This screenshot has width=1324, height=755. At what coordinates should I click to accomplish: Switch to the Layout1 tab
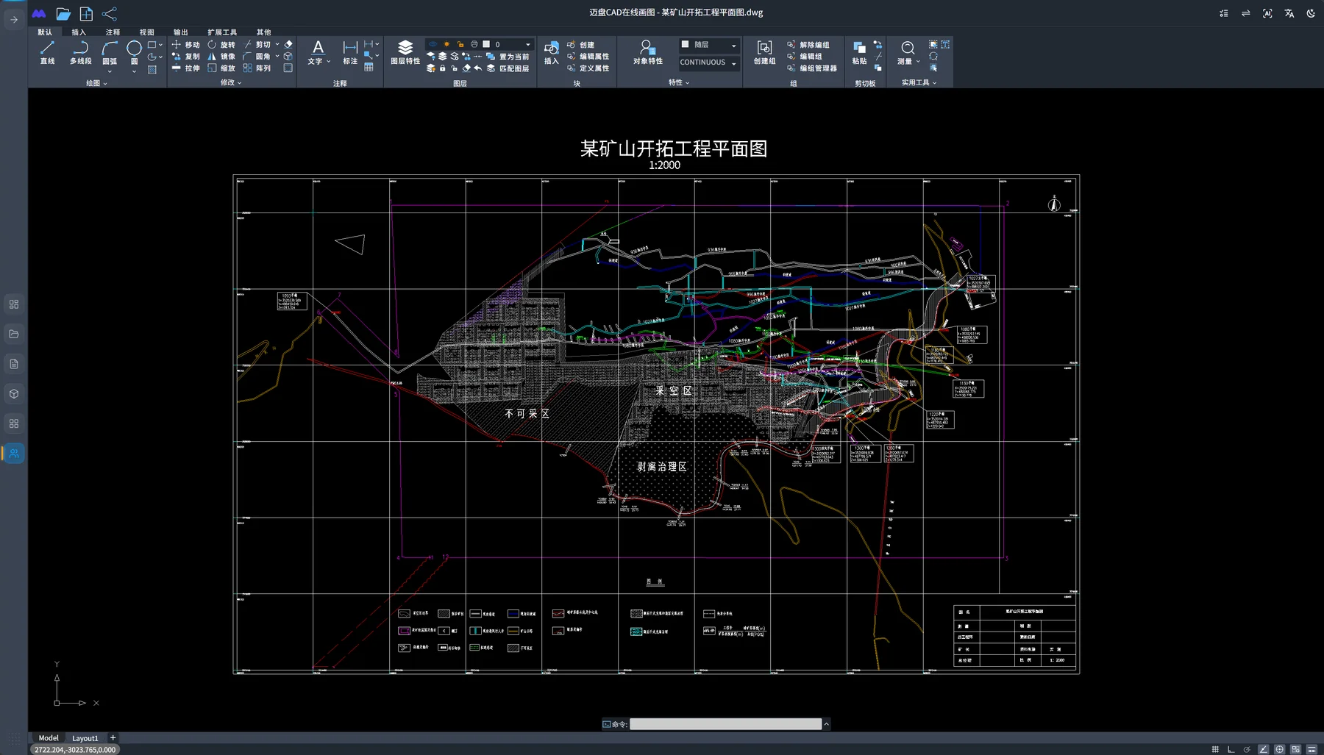(x=85, y=738)
